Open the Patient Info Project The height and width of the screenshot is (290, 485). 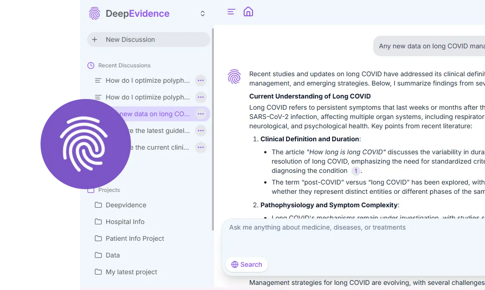(135, 238)
